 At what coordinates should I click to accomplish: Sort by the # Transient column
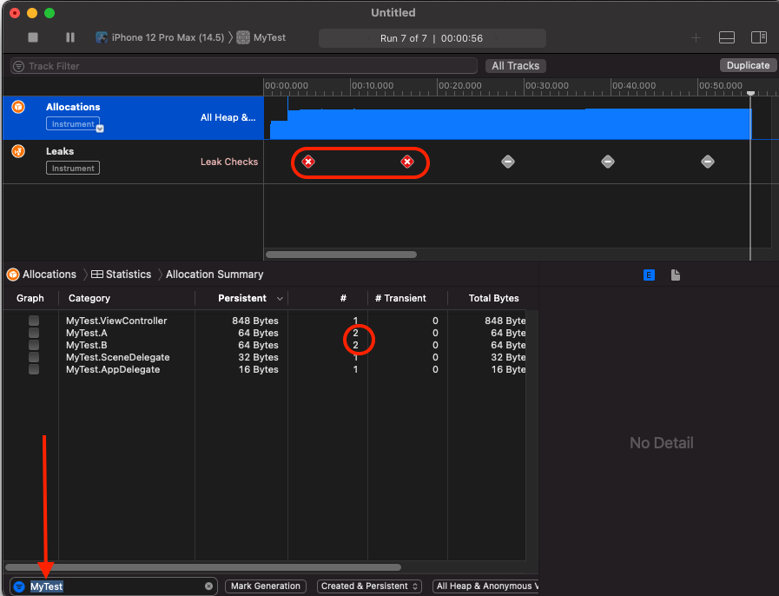(x=400, y=298)
